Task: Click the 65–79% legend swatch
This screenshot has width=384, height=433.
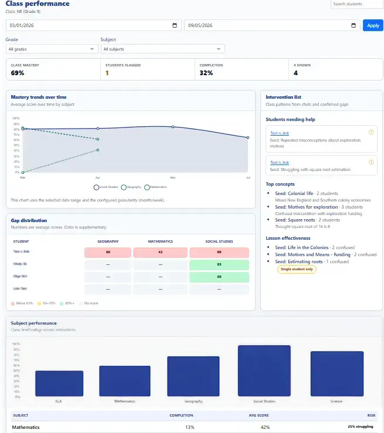Action: point(39,304)
